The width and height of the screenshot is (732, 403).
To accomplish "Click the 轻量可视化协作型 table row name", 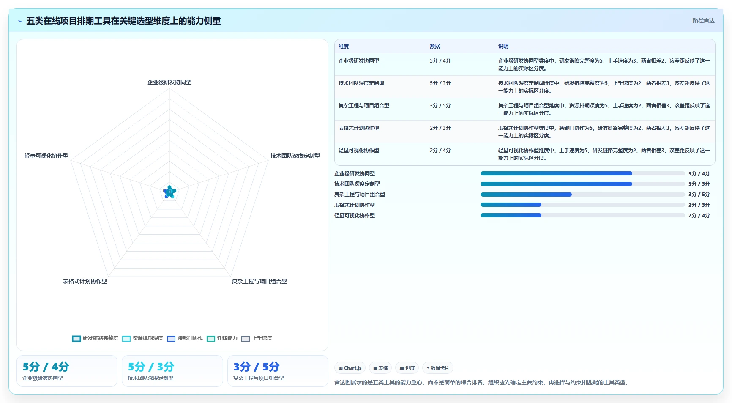I will coord(359,151).
